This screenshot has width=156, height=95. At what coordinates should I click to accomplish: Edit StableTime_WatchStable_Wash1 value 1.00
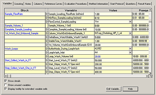pos(113,41)
